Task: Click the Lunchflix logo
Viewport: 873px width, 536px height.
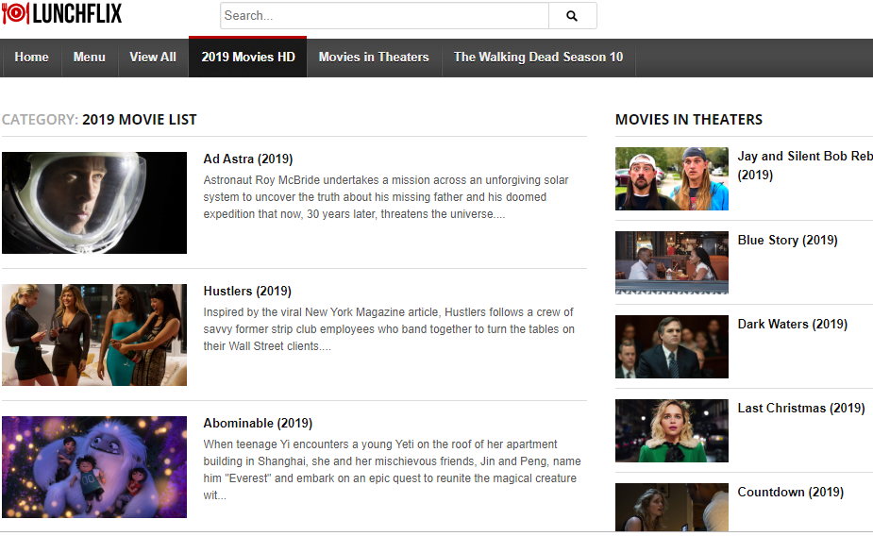Action: (x=61, y=13)
